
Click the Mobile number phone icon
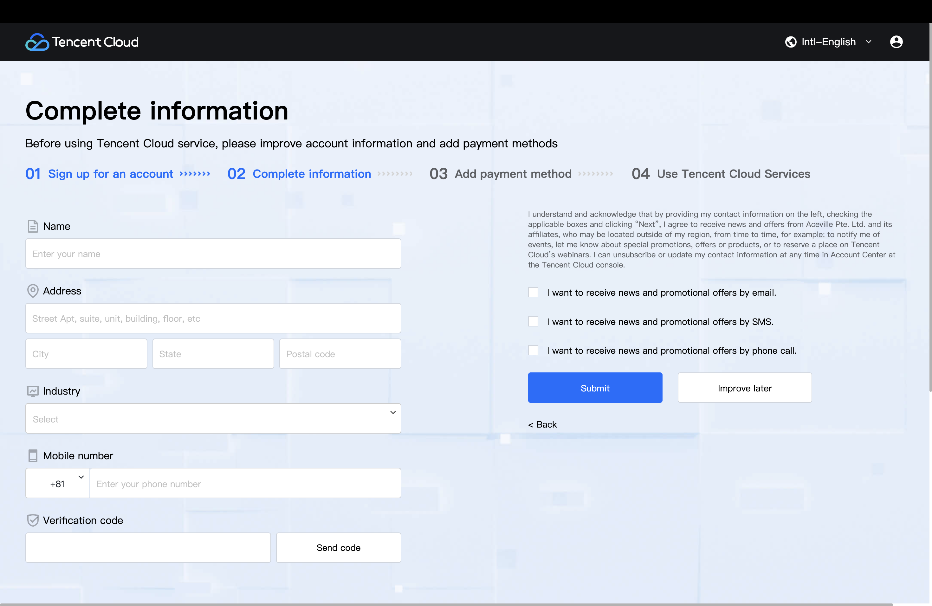click(x=33, y=456)
